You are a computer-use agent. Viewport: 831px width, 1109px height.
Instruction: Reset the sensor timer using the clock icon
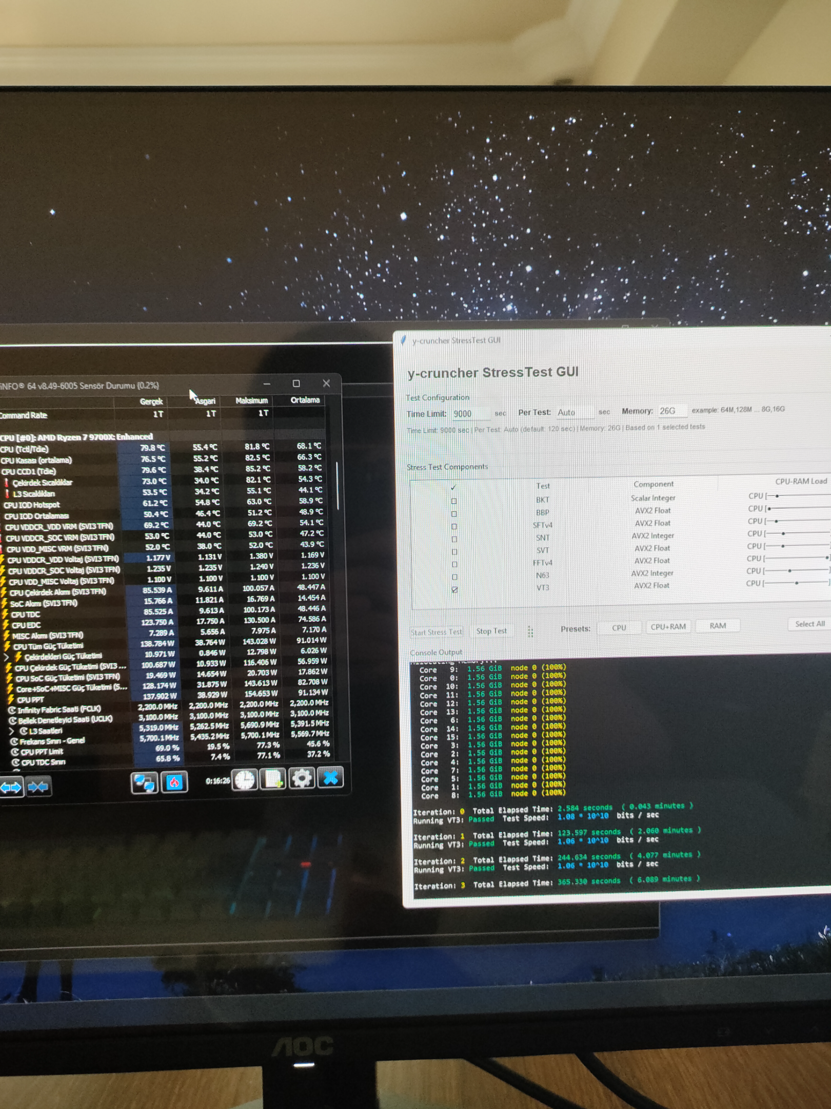[x=245, y=780]
